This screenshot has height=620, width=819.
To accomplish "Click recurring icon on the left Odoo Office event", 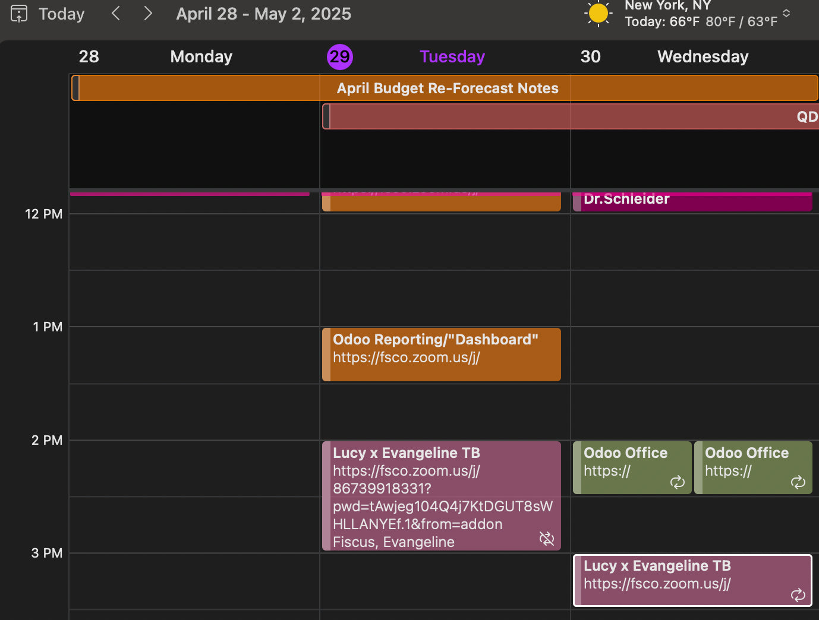I will tap(677, 482).
